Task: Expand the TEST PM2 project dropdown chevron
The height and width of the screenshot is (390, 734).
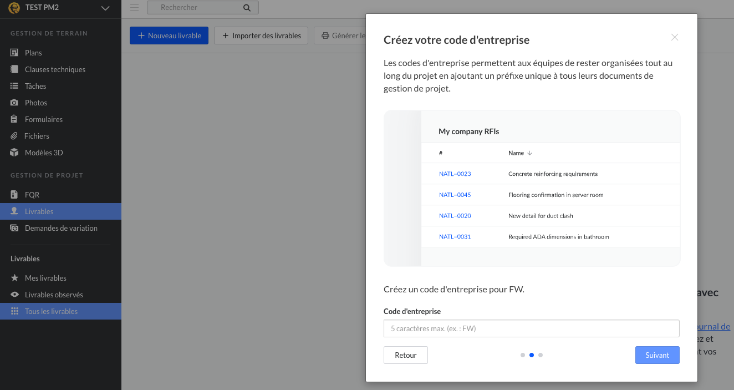Action: click(105, 8)
